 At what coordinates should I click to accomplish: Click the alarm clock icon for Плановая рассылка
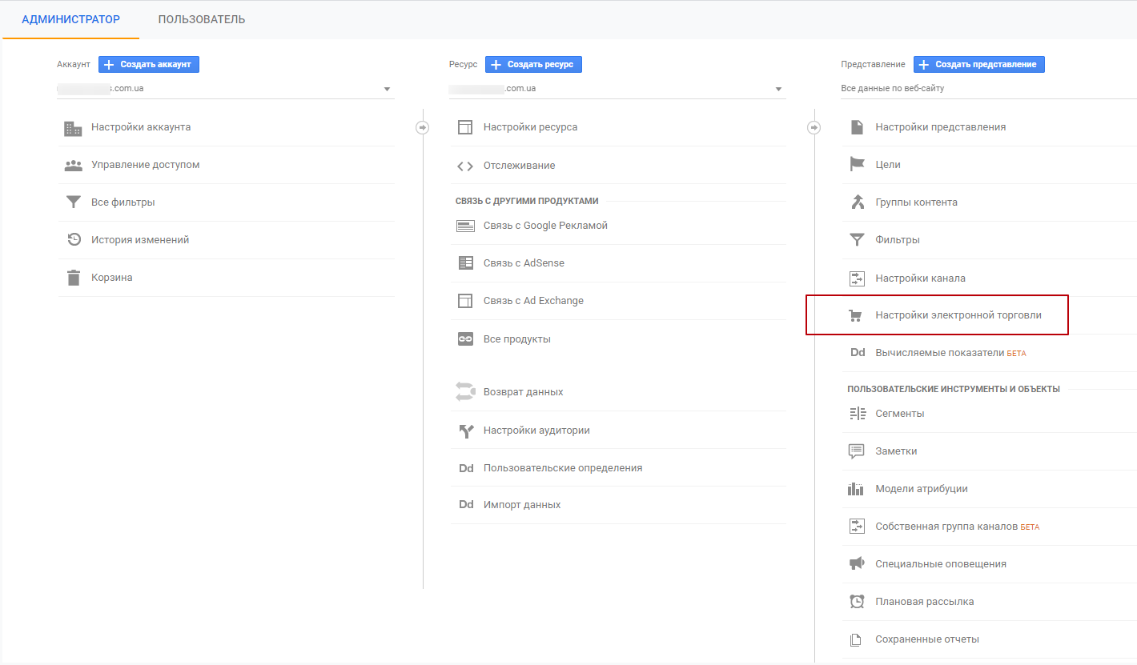click(857, 602)
